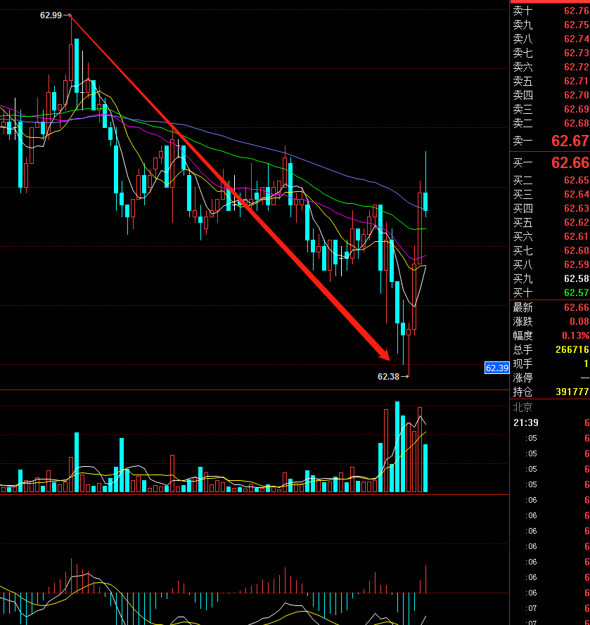This screenshot has width=590, height=625.
Task: Select the 266716 total volume value
Action: point(572,349)
